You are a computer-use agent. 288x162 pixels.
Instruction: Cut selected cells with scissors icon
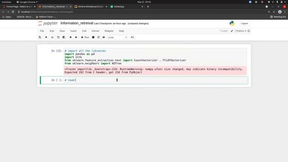53,37
